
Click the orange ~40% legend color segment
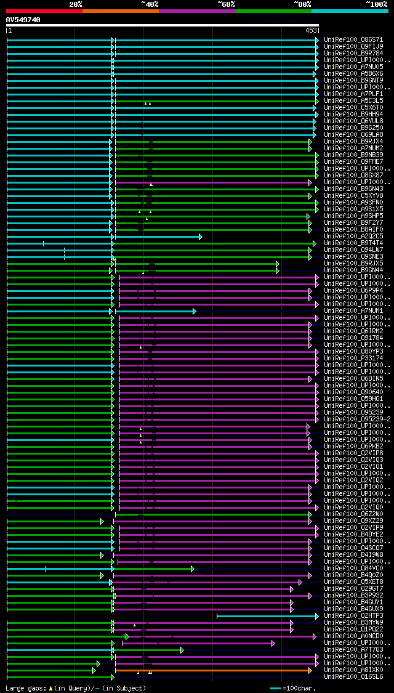coord(121,10)
